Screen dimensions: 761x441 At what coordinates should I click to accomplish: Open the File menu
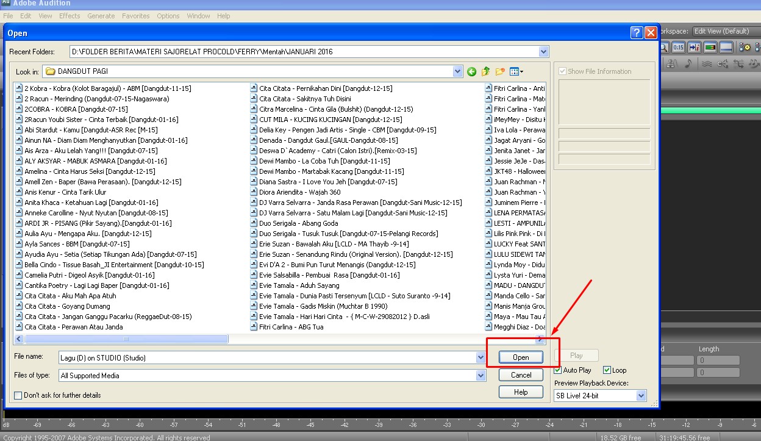pyautogui.click(x=9, y=16)
